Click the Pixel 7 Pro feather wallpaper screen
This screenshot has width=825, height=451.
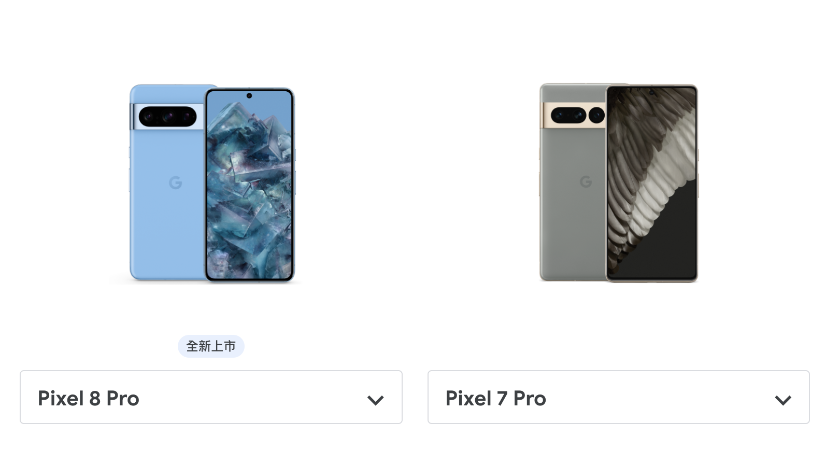coord(651,183)
